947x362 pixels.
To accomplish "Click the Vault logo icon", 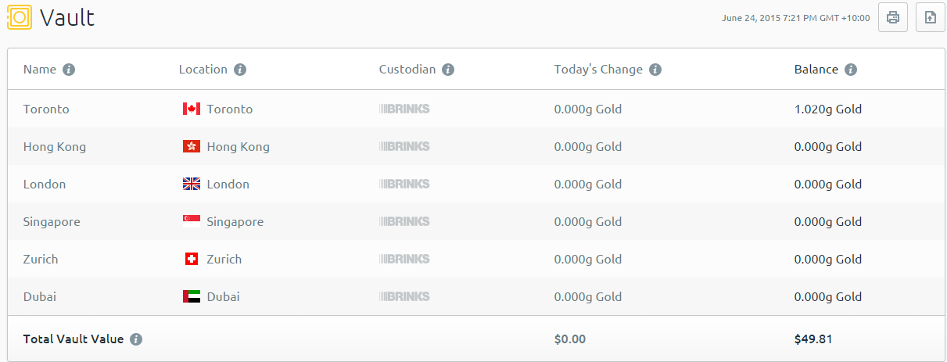I will click(x=20, y=17).
